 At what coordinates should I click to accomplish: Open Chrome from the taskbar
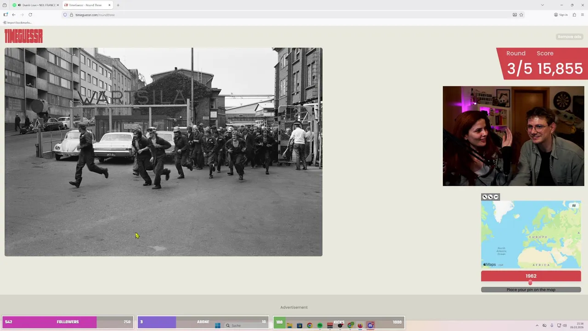[x=310, y=325]
